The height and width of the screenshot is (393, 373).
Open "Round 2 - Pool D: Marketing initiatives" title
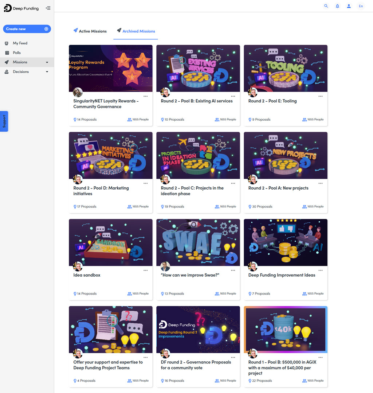tap(101, 191)
